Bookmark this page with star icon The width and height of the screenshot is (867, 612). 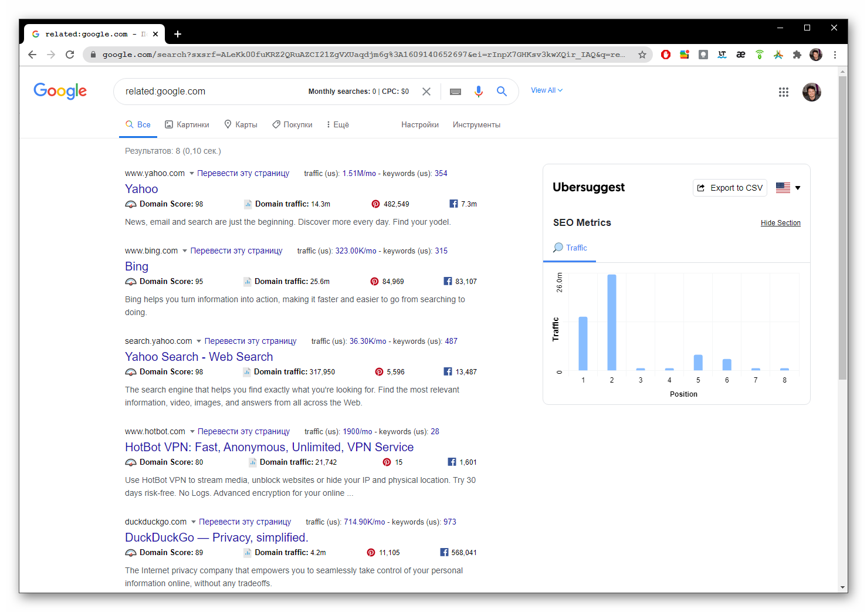[x=642, y=55]
